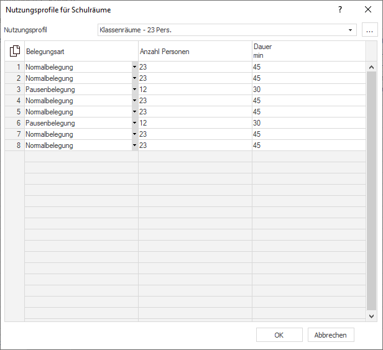Open Belegungsart dropdown in row 8

point(134,145)
